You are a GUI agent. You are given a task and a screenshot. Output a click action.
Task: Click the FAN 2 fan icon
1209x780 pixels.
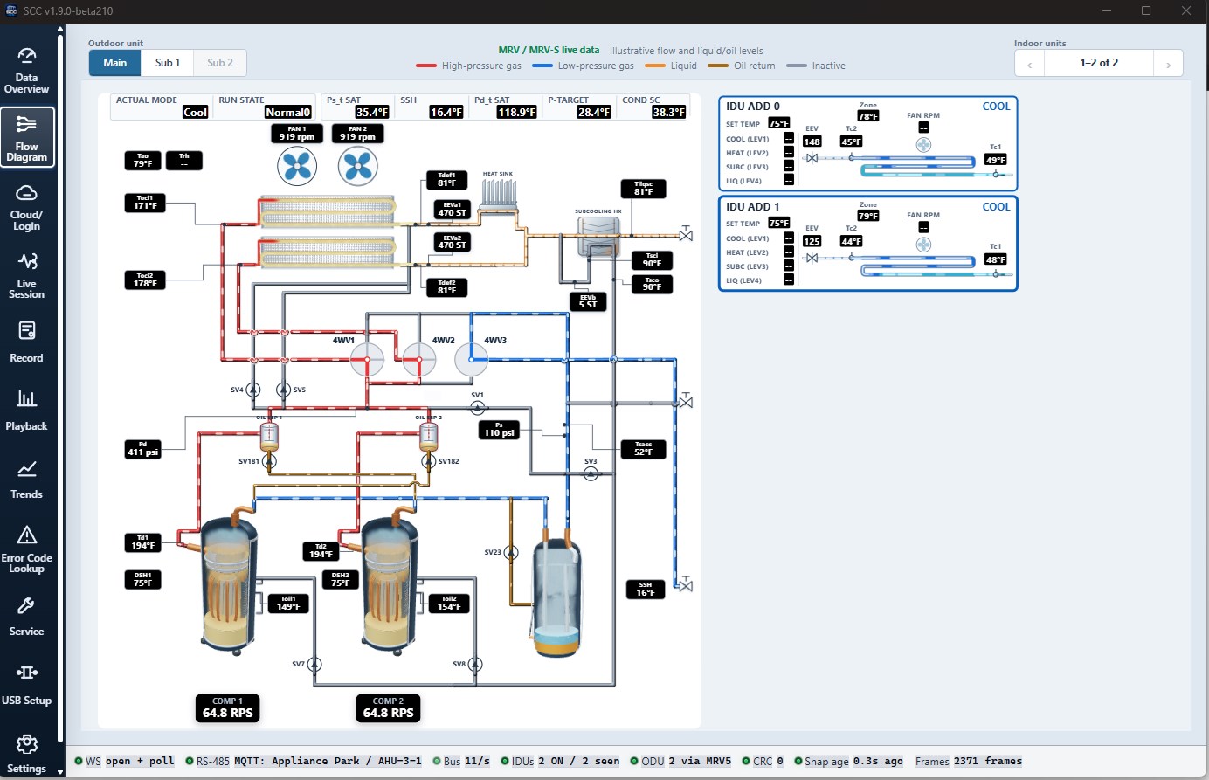358,165
